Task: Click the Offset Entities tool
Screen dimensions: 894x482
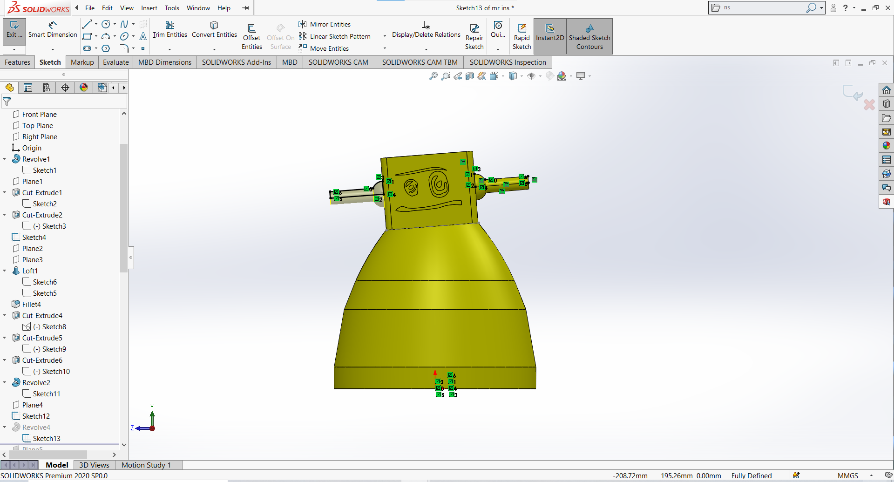Action: [x=251, y=36]
